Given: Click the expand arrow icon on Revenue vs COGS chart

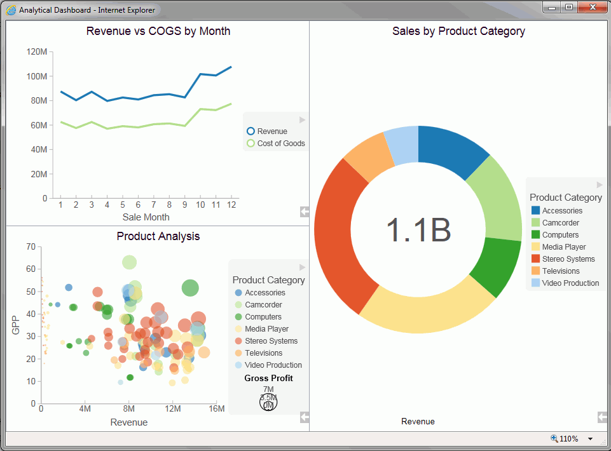Looking at the screenshot, I should [304, 212].
